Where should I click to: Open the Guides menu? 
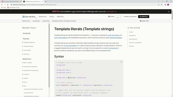(x=52, y=17)
